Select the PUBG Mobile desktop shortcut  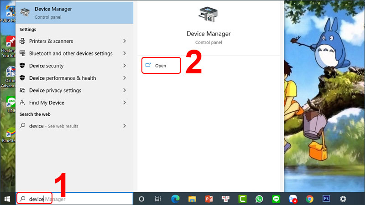[8, 14]
